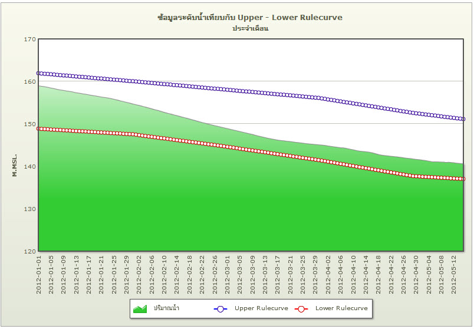
Task: Toggle the Lower Rulecurve legend label
Action: 341,308
